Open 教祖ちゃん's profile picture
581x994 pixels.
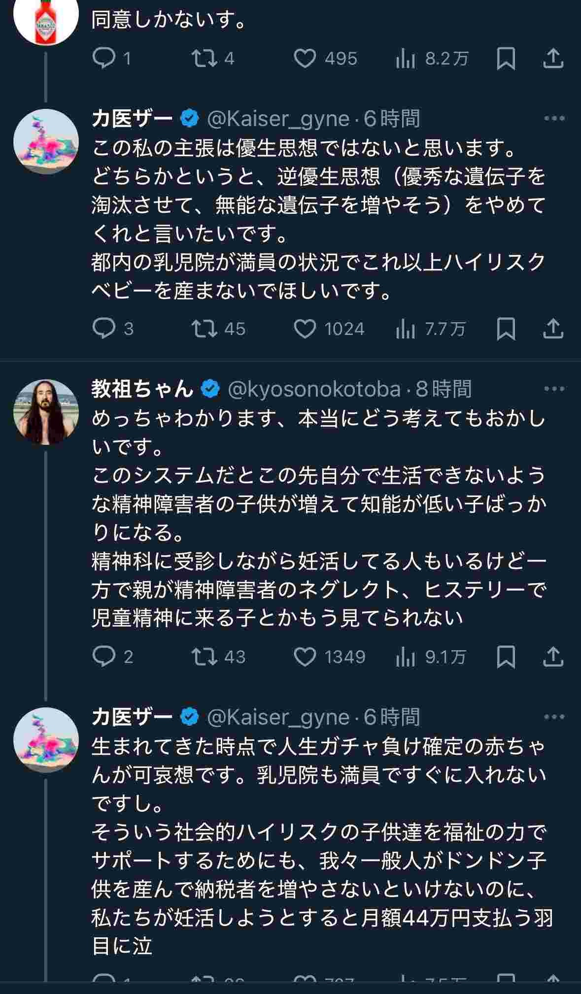click(46, 412)
